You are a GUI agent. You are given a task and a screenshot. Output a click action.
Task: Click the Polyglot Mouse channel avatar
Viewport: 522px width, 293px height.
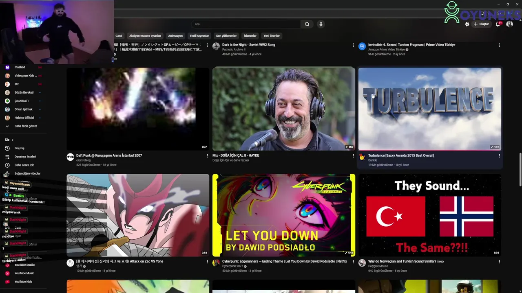click(x=362, y=263)
